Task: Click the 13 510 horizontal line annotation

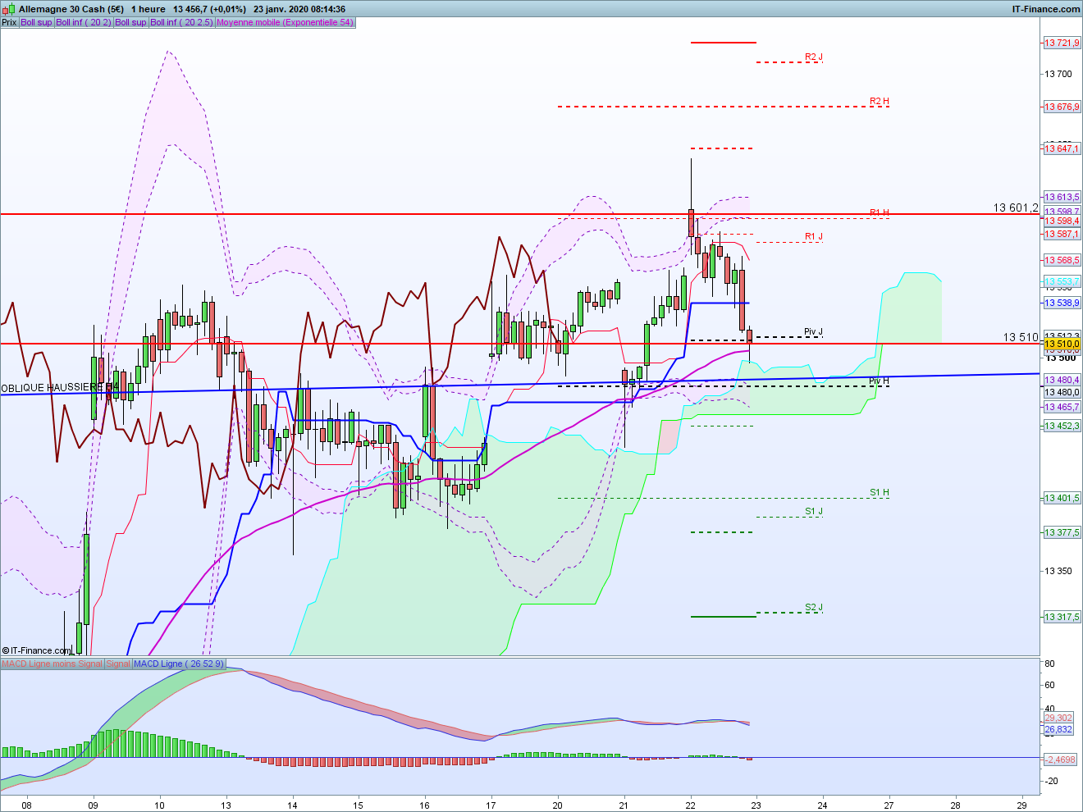Action: [x=1021, y=337]
